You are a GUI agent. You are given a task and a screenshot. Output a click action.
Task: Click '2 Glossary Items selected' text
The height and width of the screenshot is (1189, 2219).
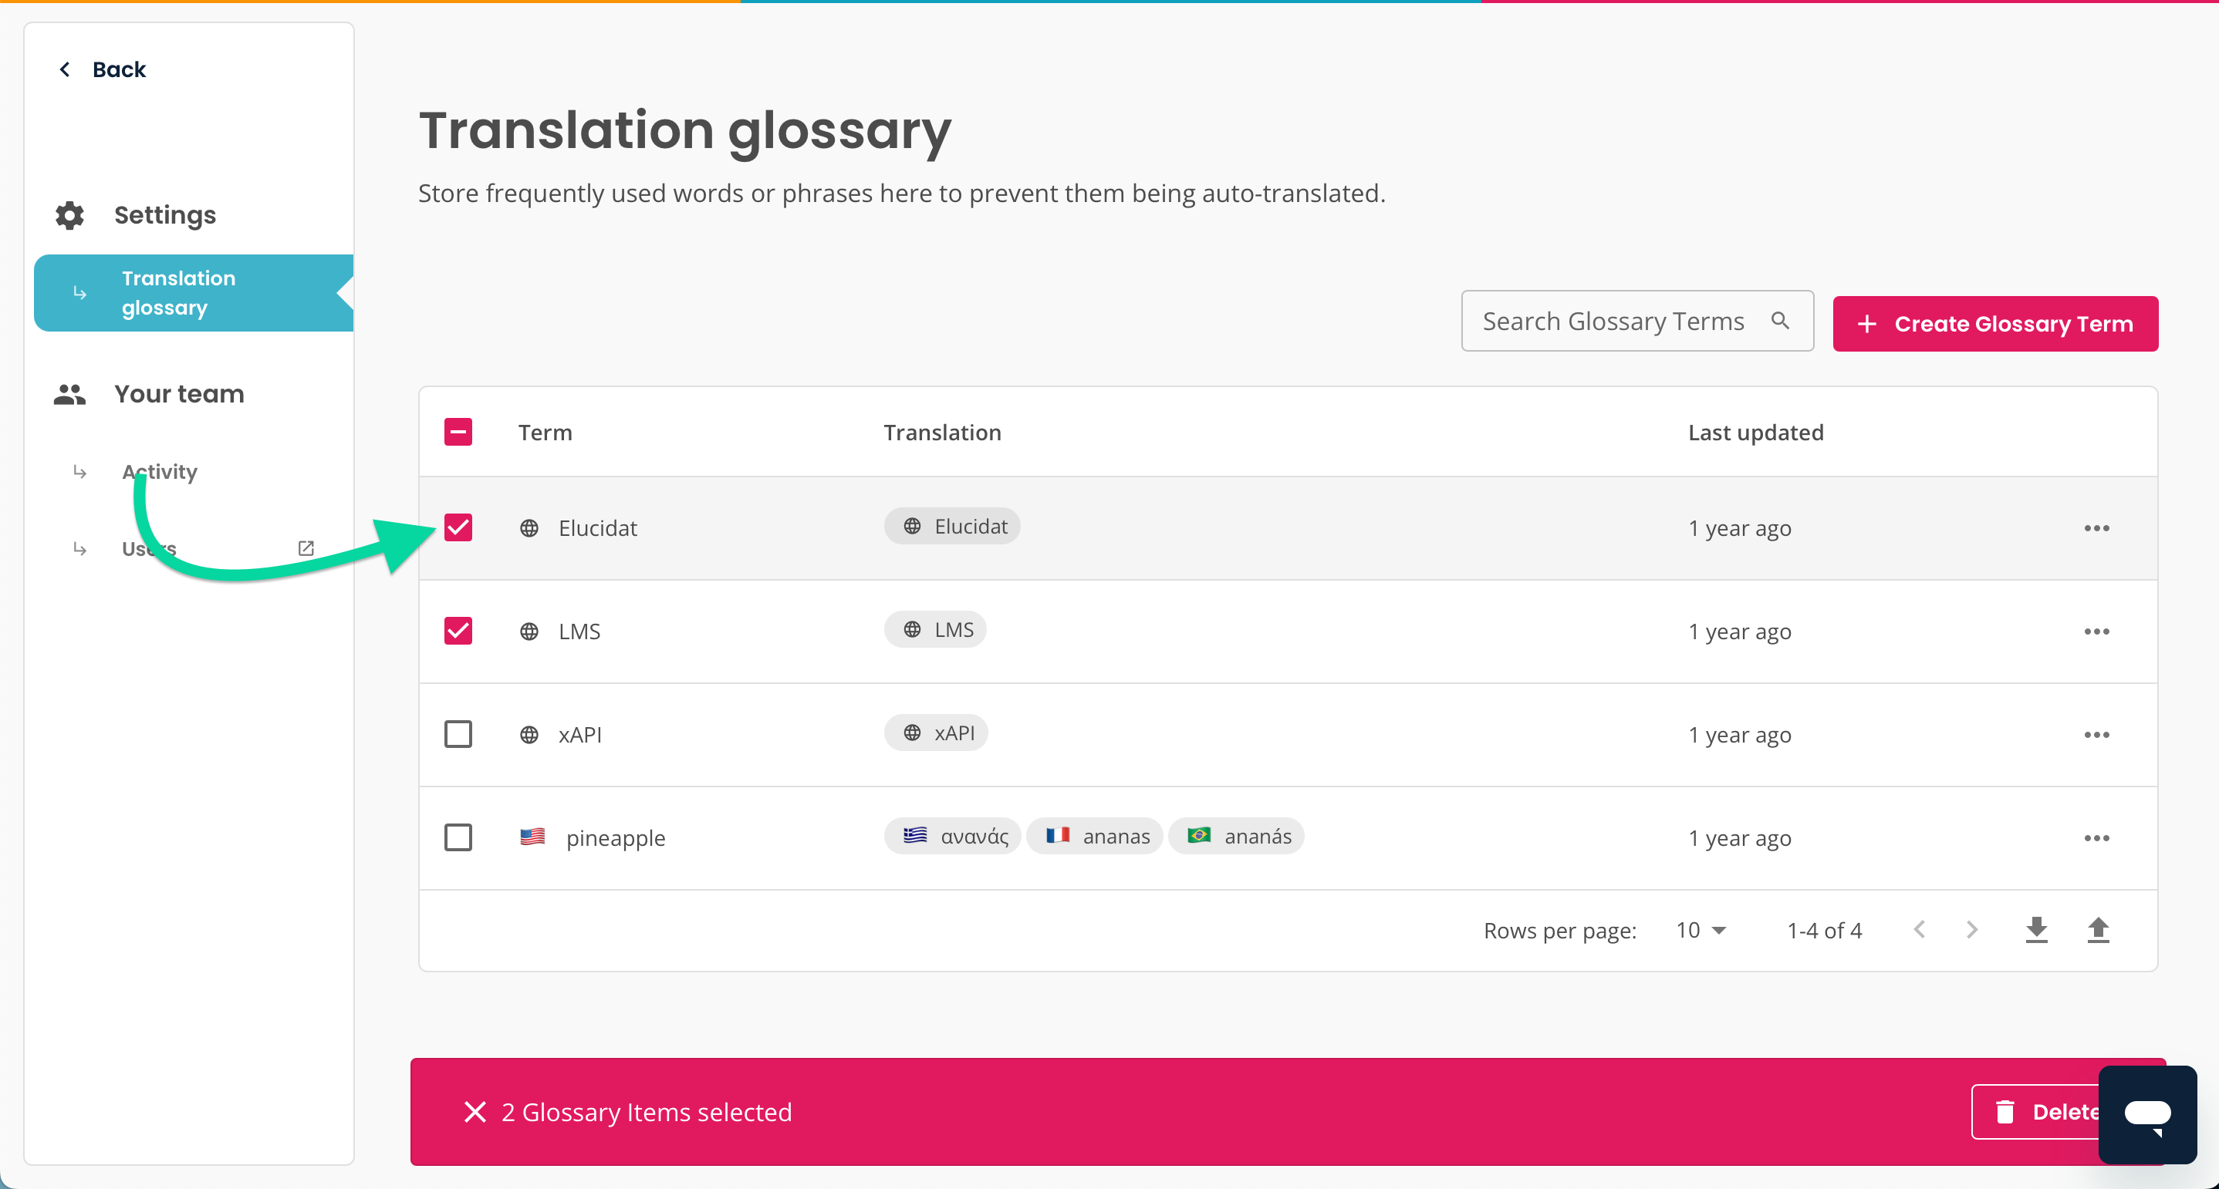click(x=646, y=1112)
